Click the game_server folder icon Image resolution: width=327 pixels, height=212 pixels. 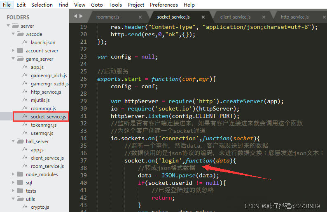(20, 59)
